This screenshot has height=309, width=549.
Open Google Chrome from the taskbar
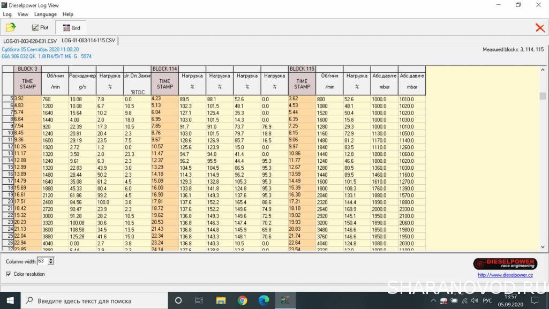click(242, 300)
